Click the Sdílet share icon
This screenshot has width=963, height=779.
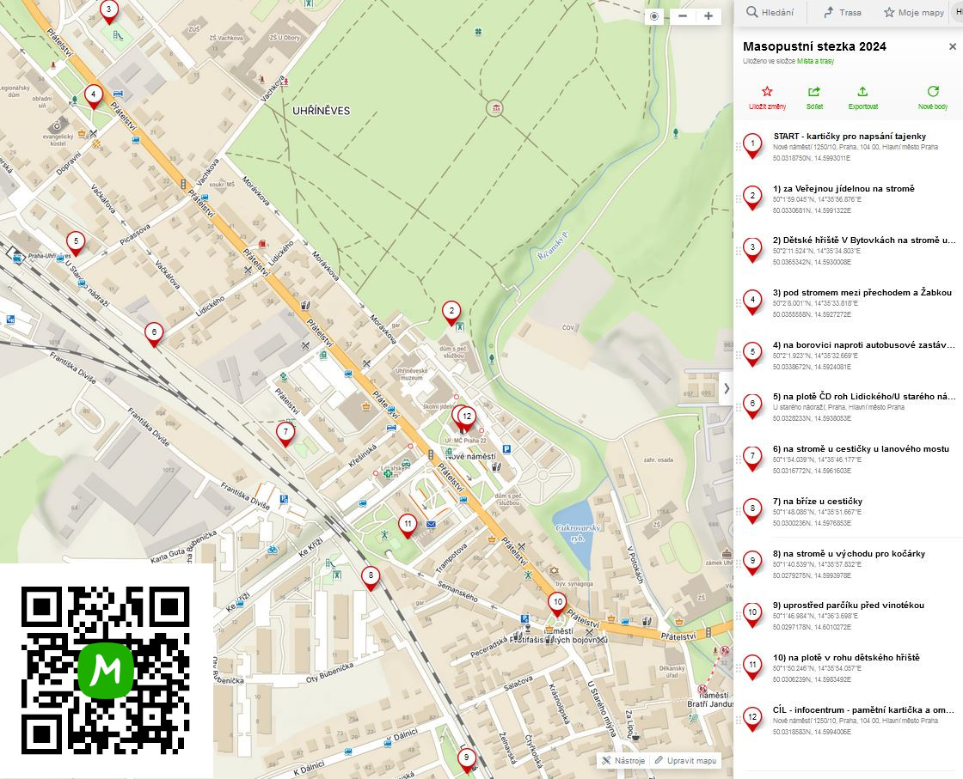(x=814, y=91)
